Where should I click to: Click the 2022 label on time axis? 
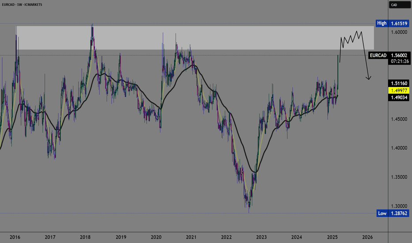pyautogui.click(x=226, y=237)
